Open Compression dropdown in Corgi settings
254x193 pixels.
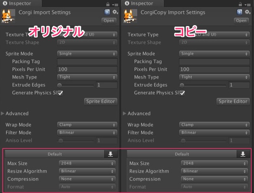click(87, 179)
